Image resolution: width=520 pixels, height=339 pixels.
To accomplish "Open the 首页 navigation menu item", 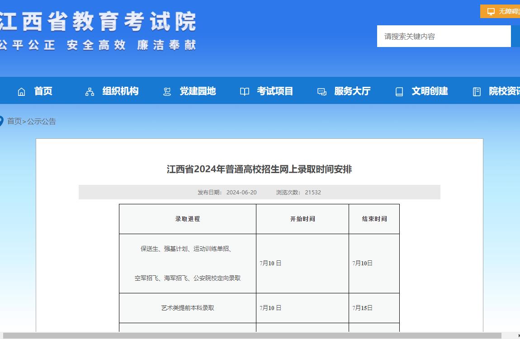I will (x=44, y=91).
